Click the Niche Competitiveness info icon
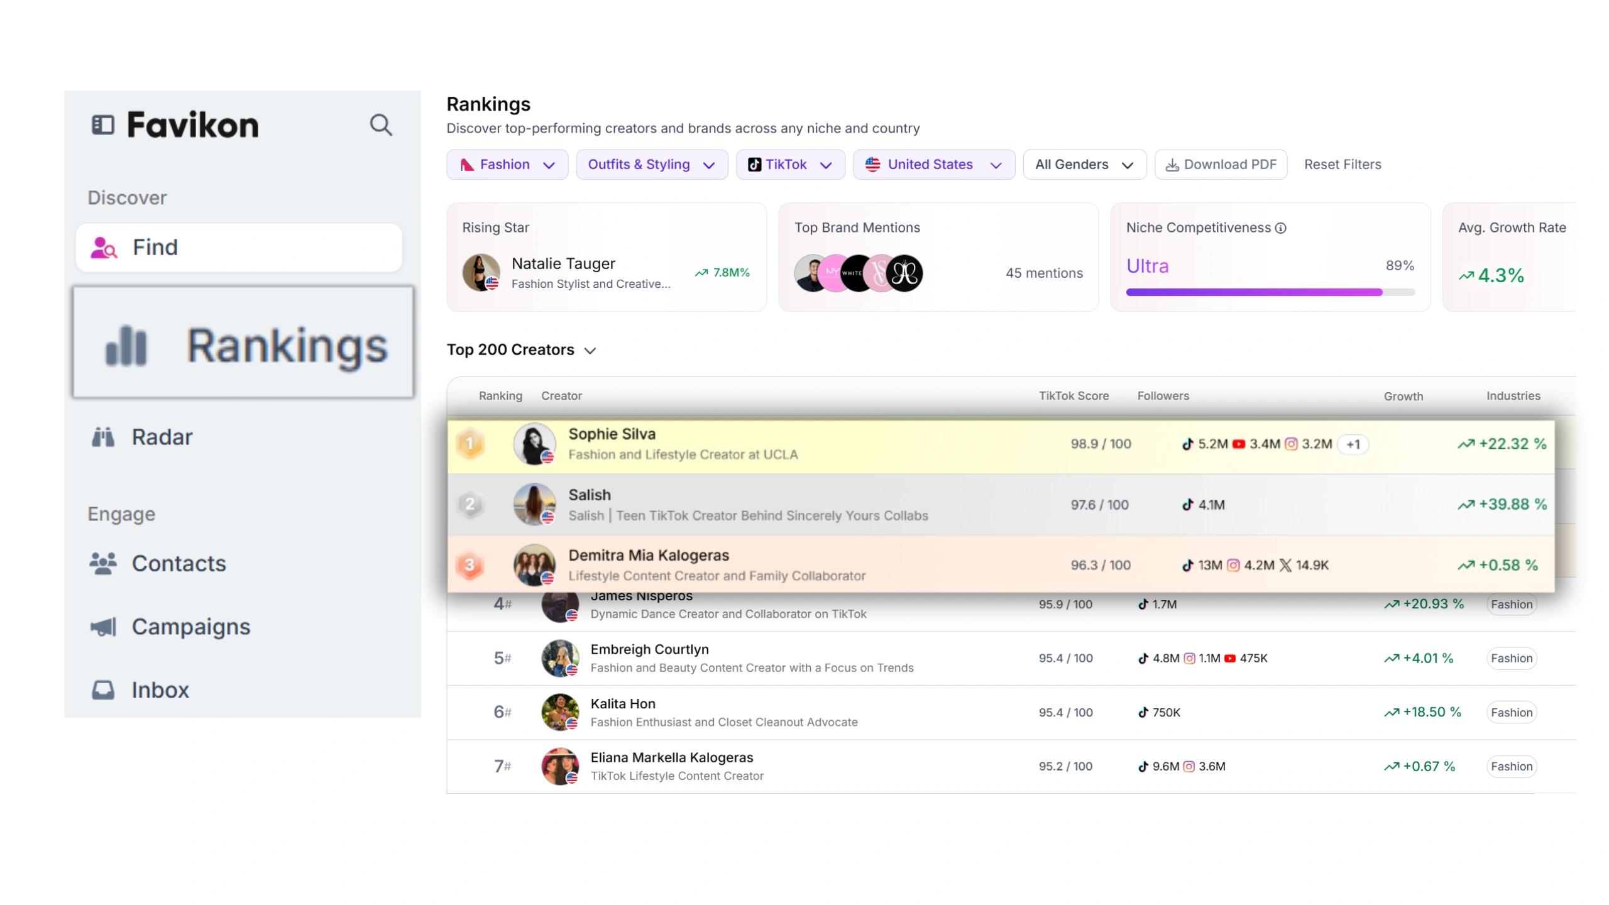 pyautogui.click(x=1281, y=228)
